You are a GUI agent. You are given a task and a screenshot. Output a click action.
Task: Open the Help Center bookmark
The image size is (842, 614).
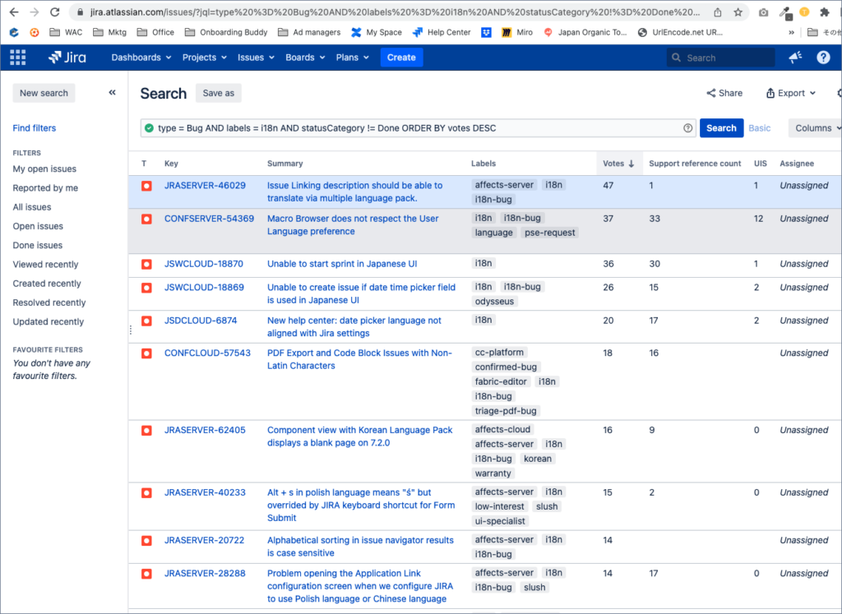(442, 32)
